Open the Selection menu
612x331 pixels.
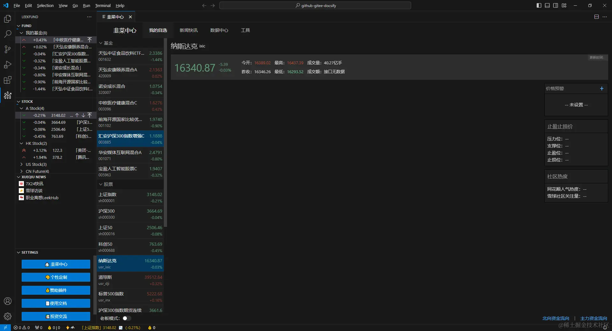45,5
